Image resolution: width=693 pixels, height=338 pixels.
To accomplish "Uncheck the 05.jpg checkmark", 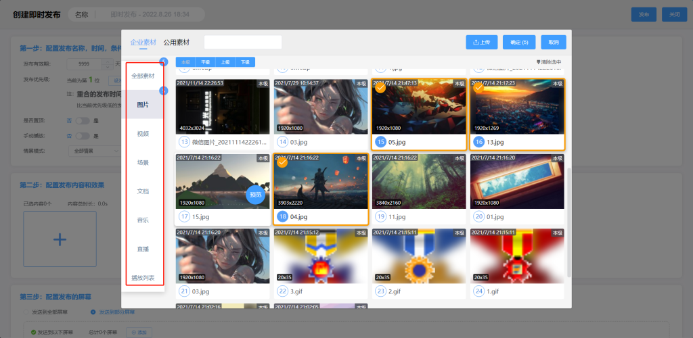I will coord(380,88).
